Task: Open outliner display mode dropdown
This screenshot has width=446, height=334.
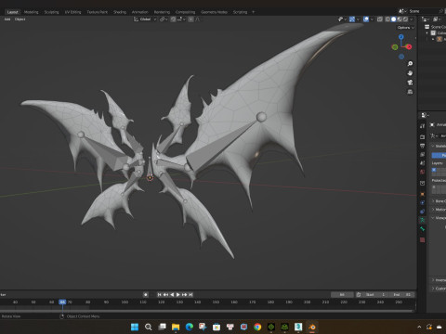Action: (x=426, y=19)
